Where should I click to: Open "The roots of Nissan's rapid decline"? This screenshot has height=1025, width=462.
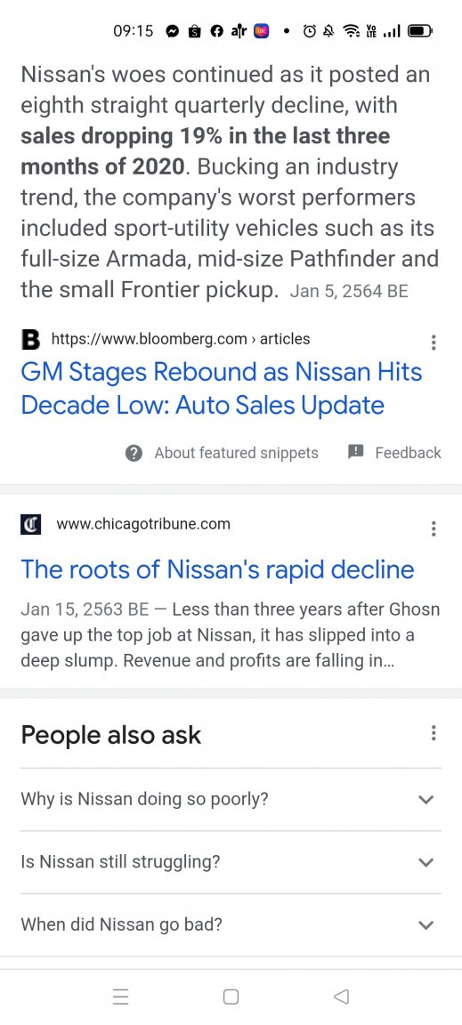pos(217,569)
